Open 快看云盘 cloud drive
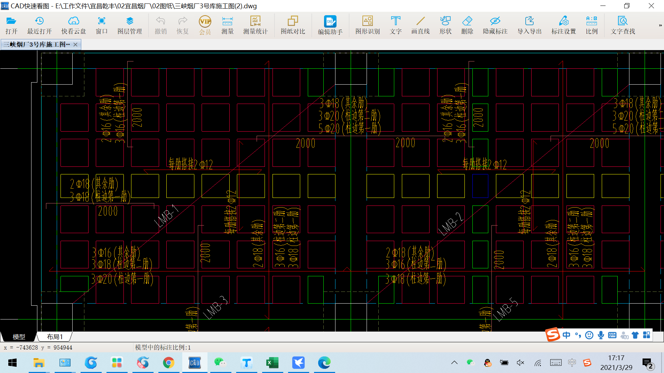This screenshot has width=664, height=373. point(74,25)
